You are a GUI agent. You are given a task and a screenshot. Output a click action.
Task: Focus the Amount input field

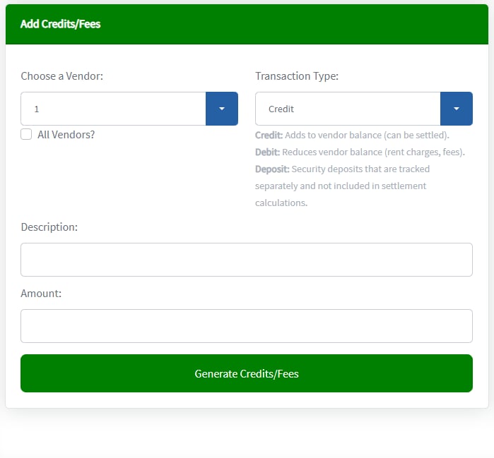246,326
